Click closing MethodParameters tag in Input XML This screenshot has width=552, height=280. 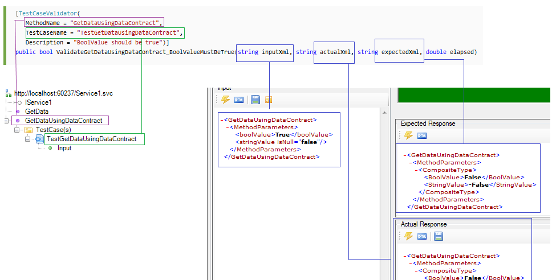(265, 149)
